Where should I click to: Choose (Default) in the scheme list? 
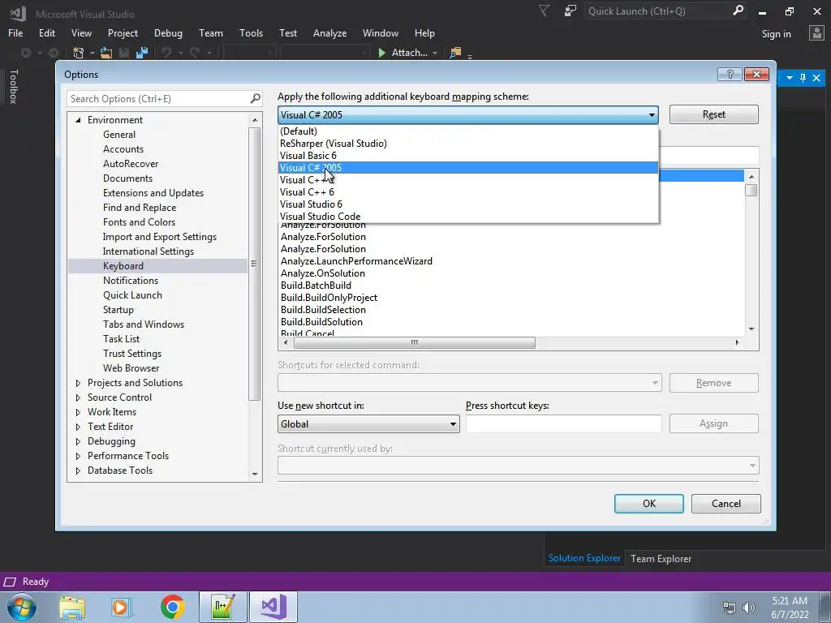point(468,131)
